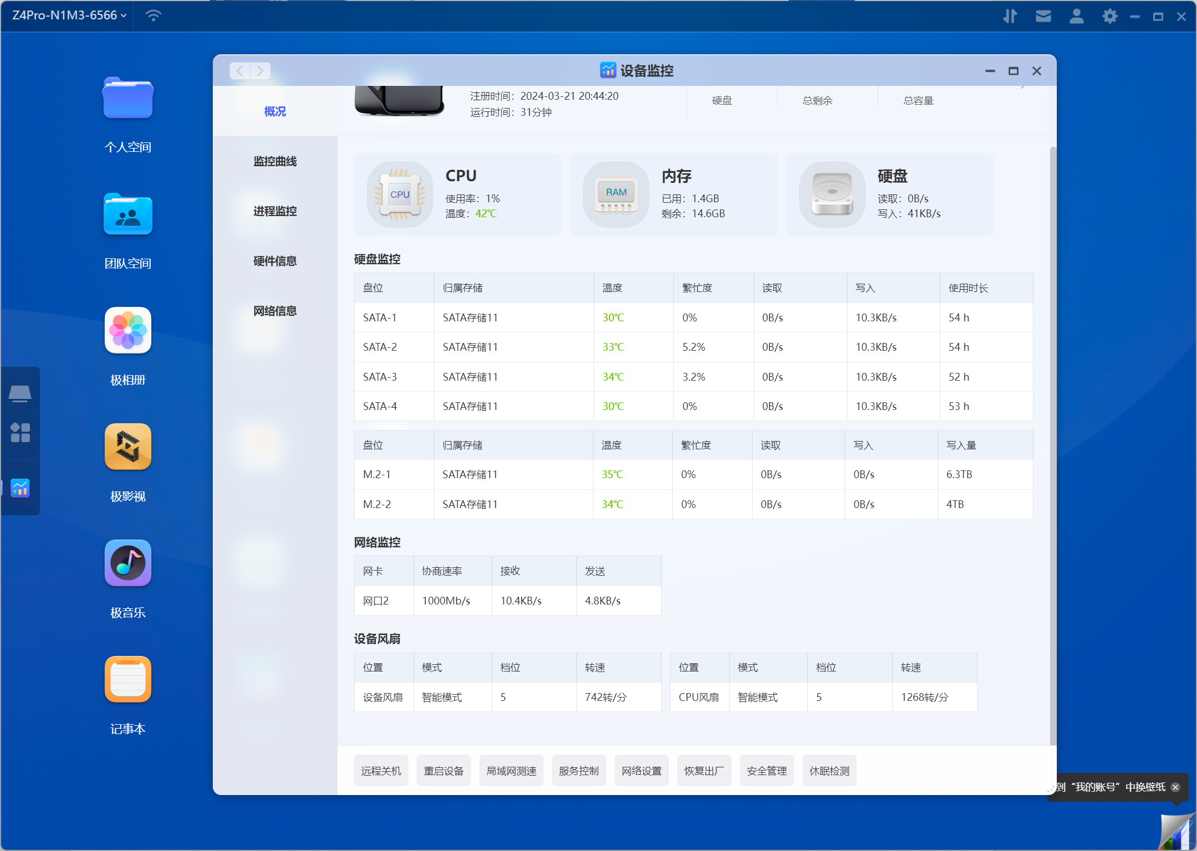The height and width of the screenshot is (851, 1197).
Task: Go forward with the navigation chevron
Action: (260, 71)
